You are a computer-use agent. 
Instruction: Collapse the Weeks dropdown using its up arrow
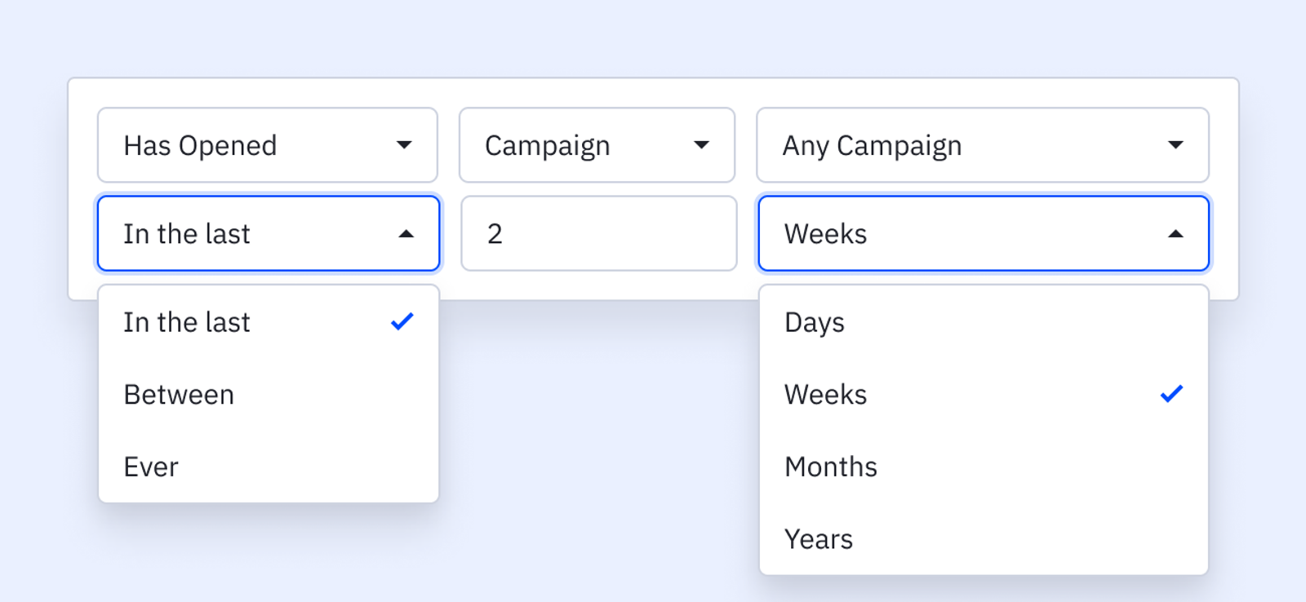(1175, 234)
